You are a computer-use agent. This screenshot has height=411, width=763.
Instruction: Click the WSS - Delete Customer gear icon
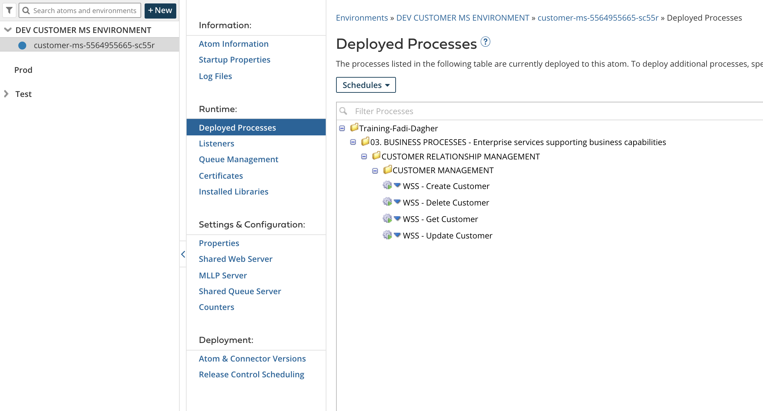pos(387,202)
